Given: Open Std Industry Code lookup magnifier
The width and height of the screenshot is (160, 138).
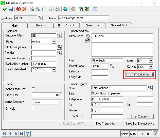Looking at the screenshot, I should coord(59,47).
